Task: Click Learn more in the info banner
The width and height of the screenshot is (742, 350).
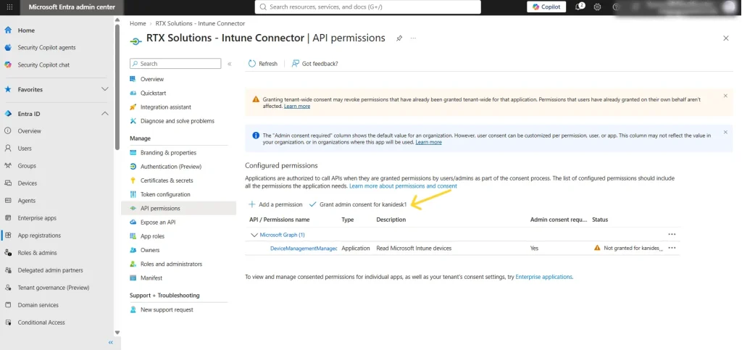Action: tap(429, 142)
